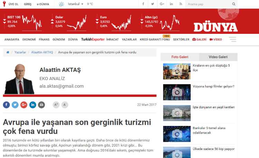259x158 pixels.
Task: Share article via Google Plus button
Action: click(24, 105)
